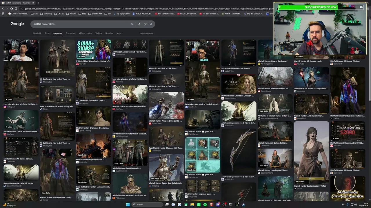Open the PoE2 bookmark folder
This screenshot has width=371, height=208.
(82, 14)
